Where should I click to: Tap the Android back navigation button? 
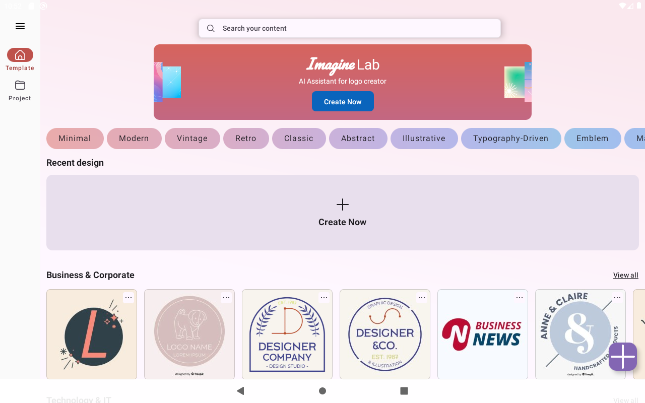pyautogui.click(x=240, y=391)
